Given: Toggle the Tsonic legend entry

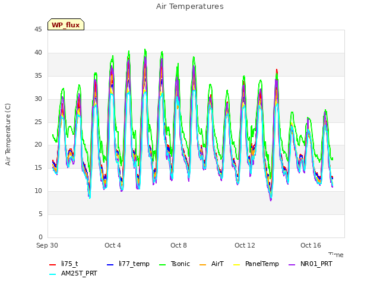Looking at the screenshot, I should [x=175, y=264].
